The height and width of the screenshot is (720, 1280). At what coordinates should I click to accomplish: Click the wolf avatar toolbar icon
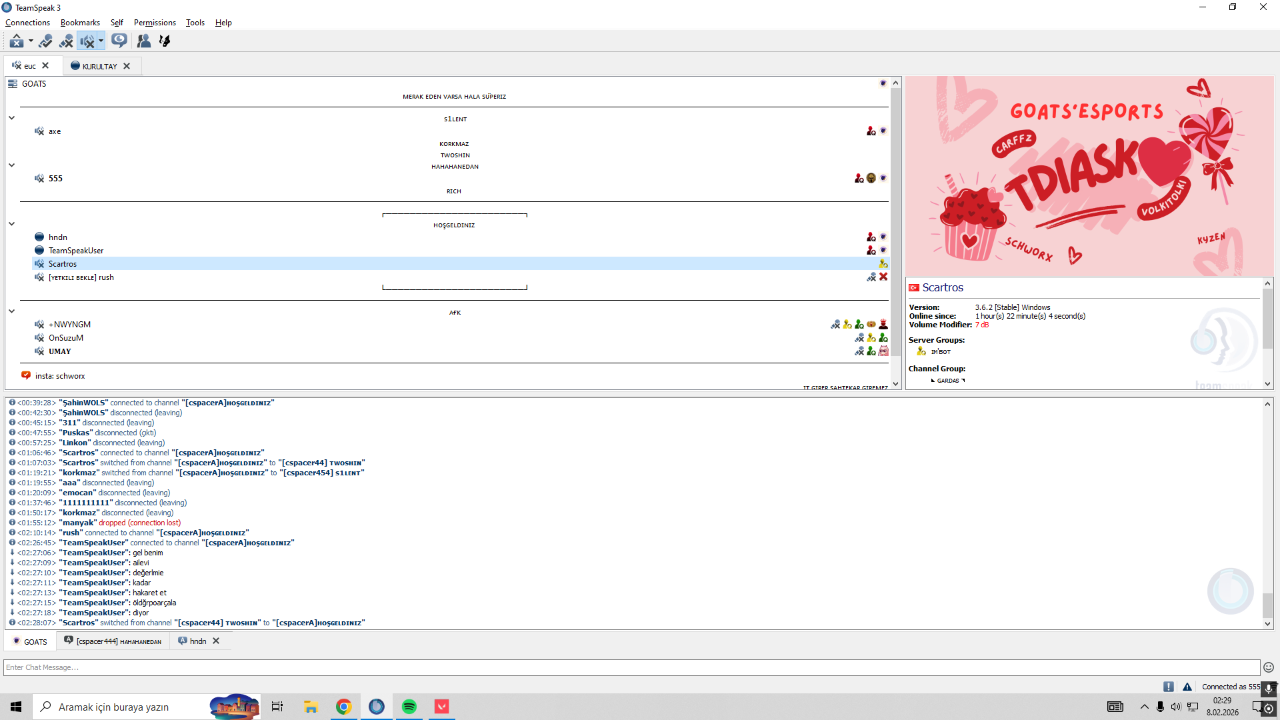[165, 41]
